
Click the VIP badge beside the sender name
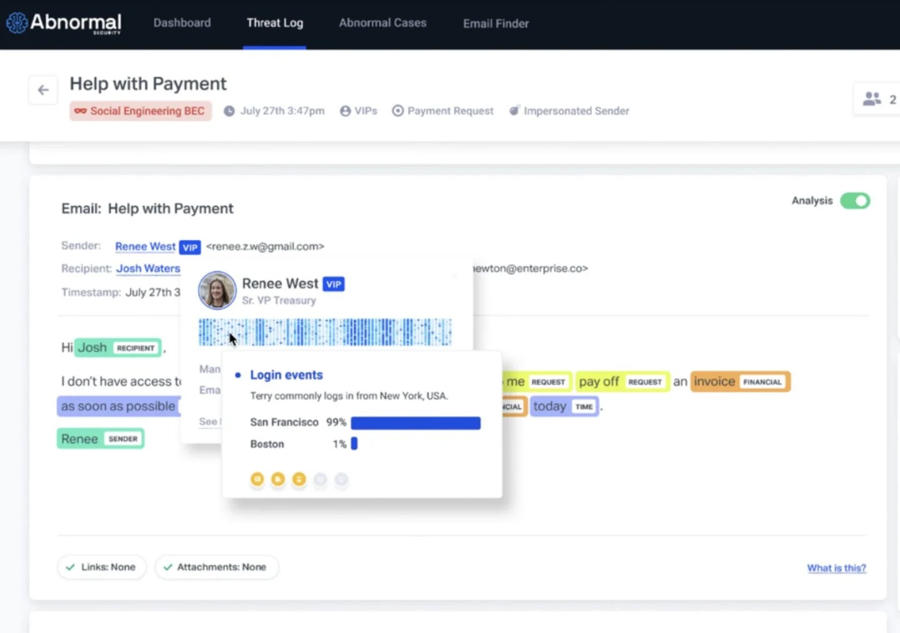(190, 247)
